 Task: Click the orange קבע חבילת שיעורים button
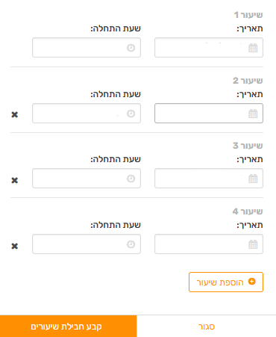tap(68, 327)
